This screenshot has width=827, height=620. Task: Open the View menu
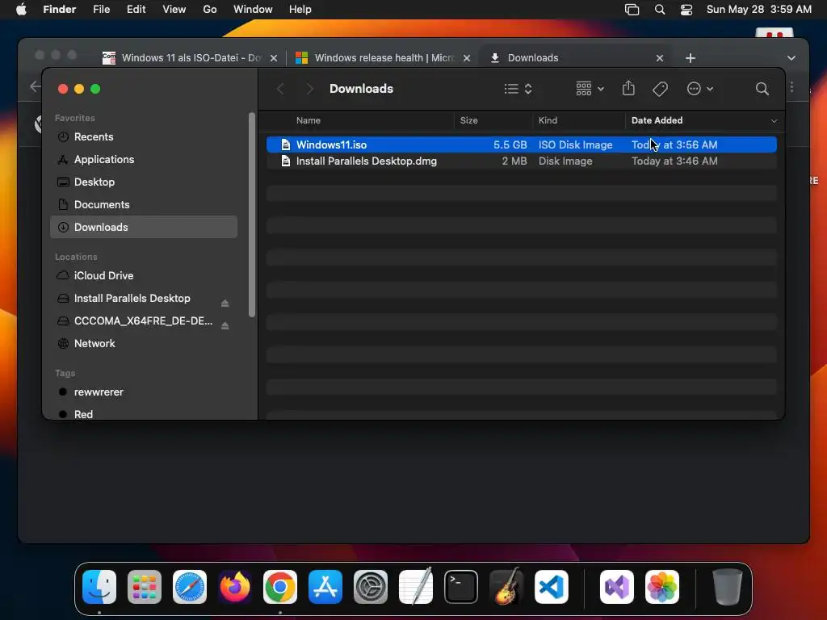[x=174, y=10]
